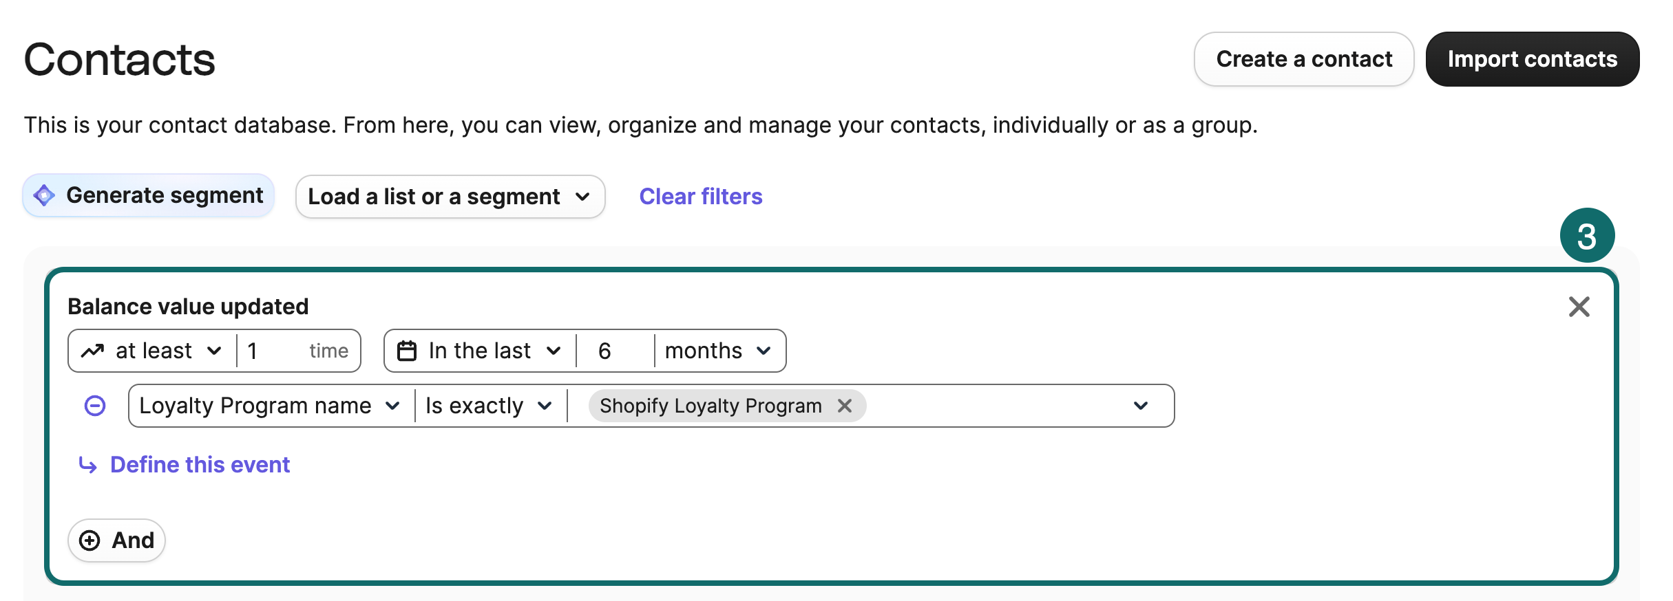Image resolution: width=1673 pixels, height=601 pixels.
Task: Click the minus circle to remove the Loyalty filter
Action: pos(95,406)
